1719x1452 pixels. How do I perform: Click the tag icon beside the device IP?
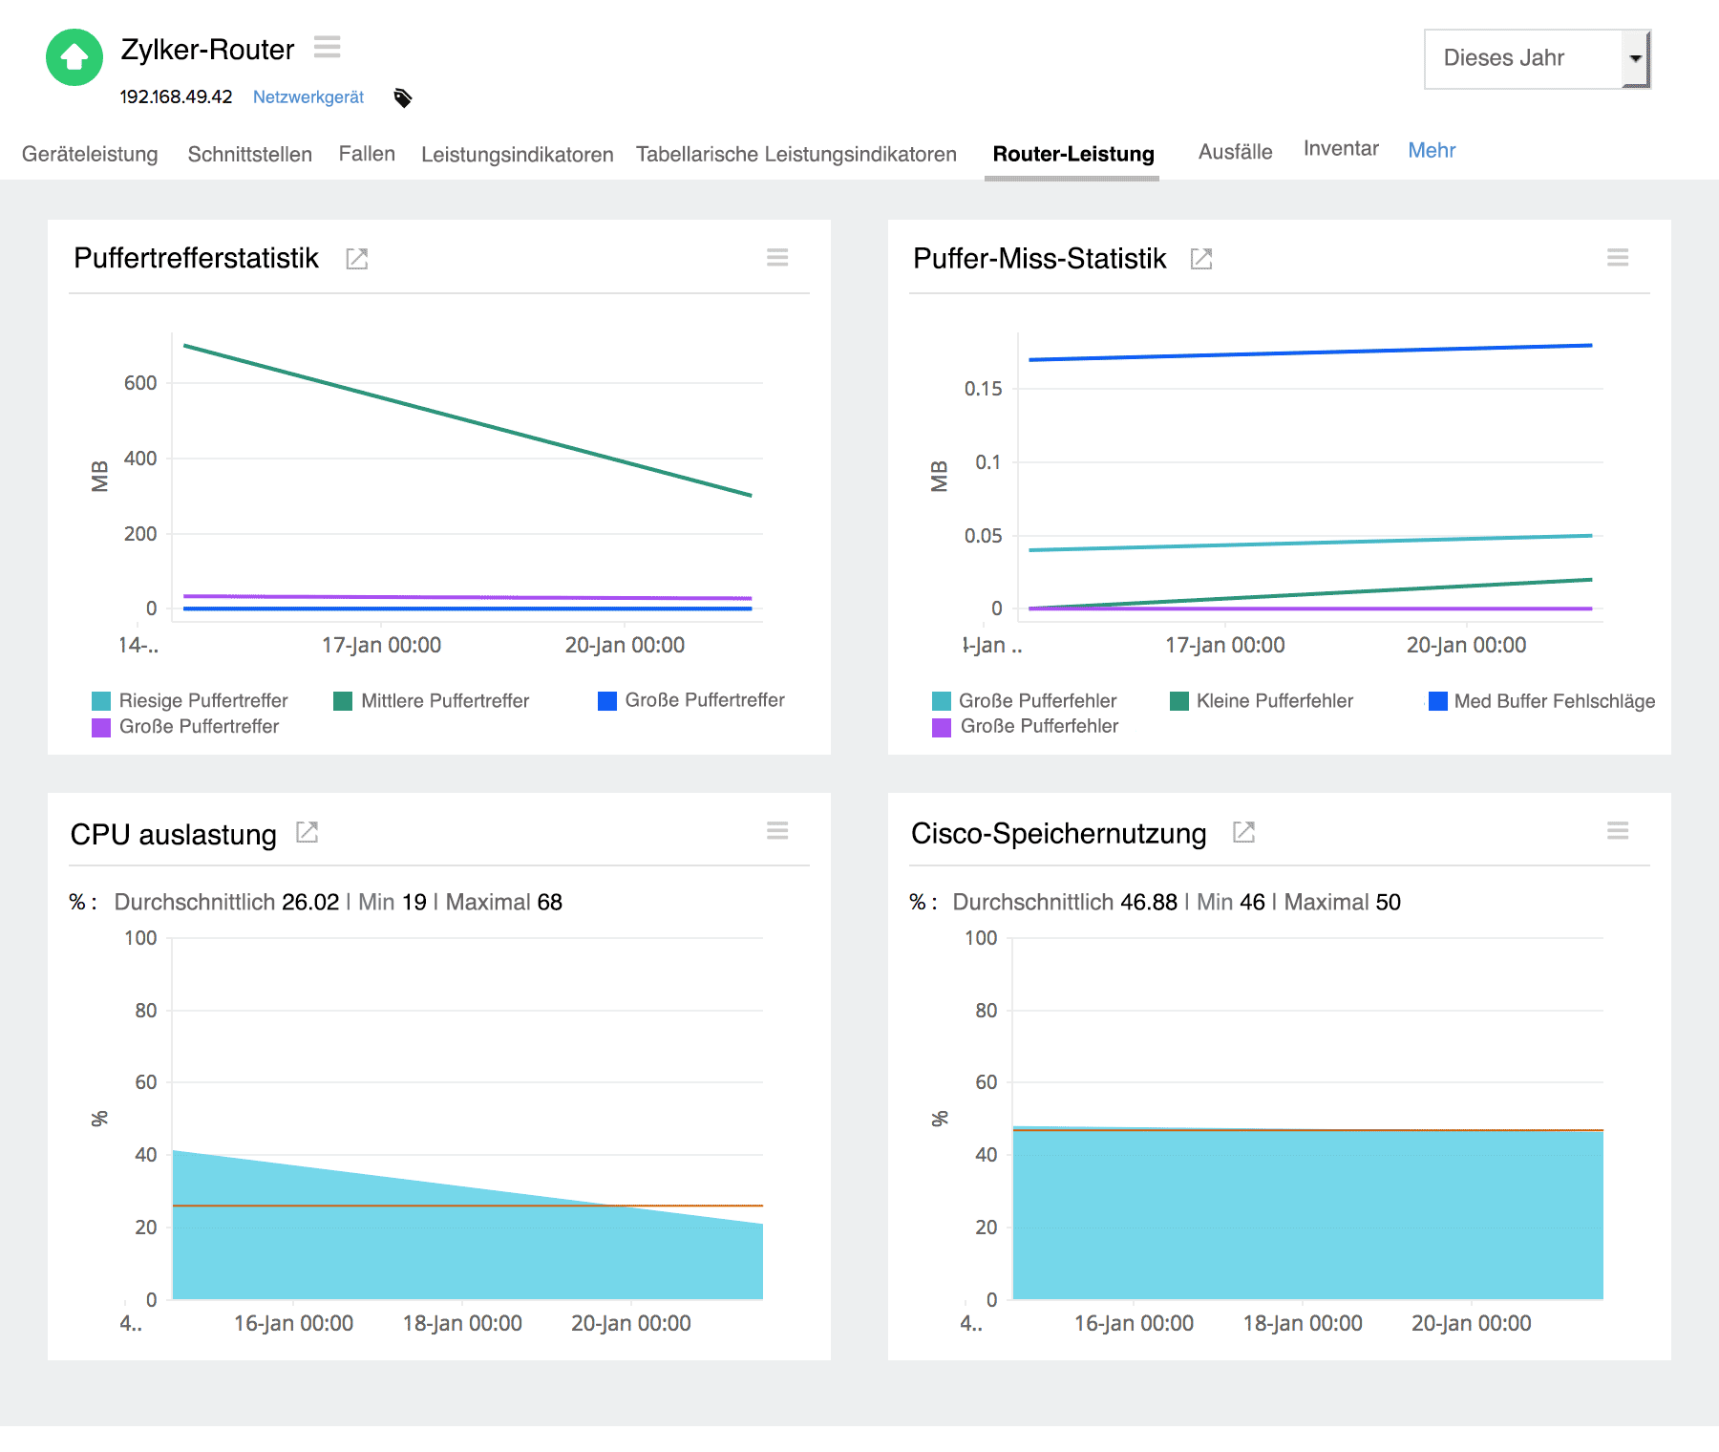pos(403,96)
